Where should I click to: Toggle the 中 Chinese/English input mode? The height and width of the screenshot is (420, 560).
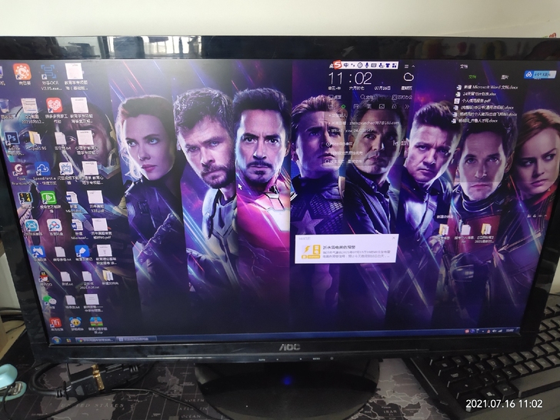pyautogui.click(x=345, y=65)
